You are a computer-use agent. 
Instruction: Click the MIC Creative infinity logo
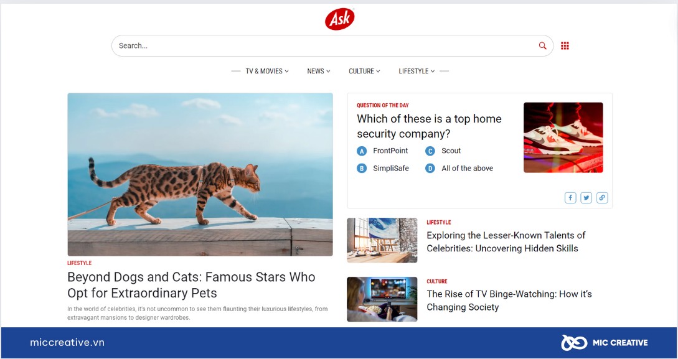click(574, 343)
